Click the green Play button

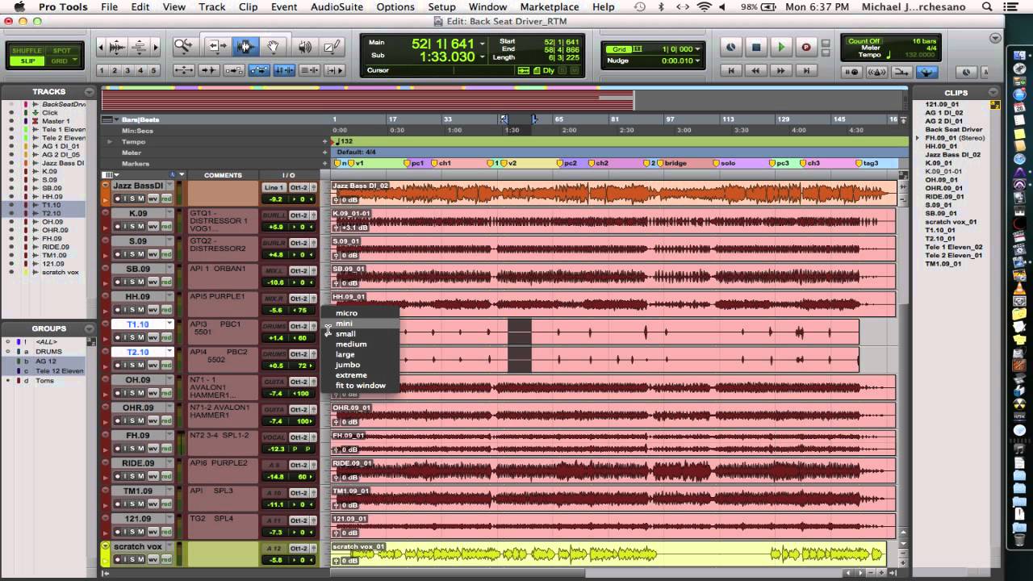(x=781, y=48)
